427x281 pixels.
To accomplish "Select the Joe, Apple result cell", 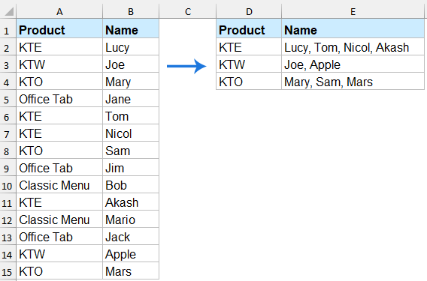I will [x=353, y=64].
